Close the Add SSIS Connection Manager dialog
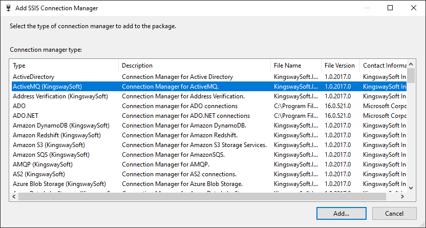The height and width of the screenshot is (228, 426). tap(414, 8)
